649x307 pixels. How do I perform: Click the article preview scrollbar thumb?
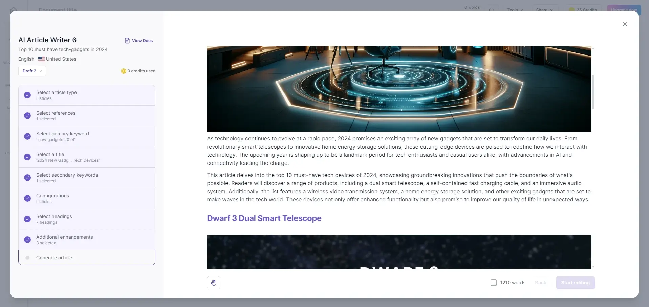(593, 92)
